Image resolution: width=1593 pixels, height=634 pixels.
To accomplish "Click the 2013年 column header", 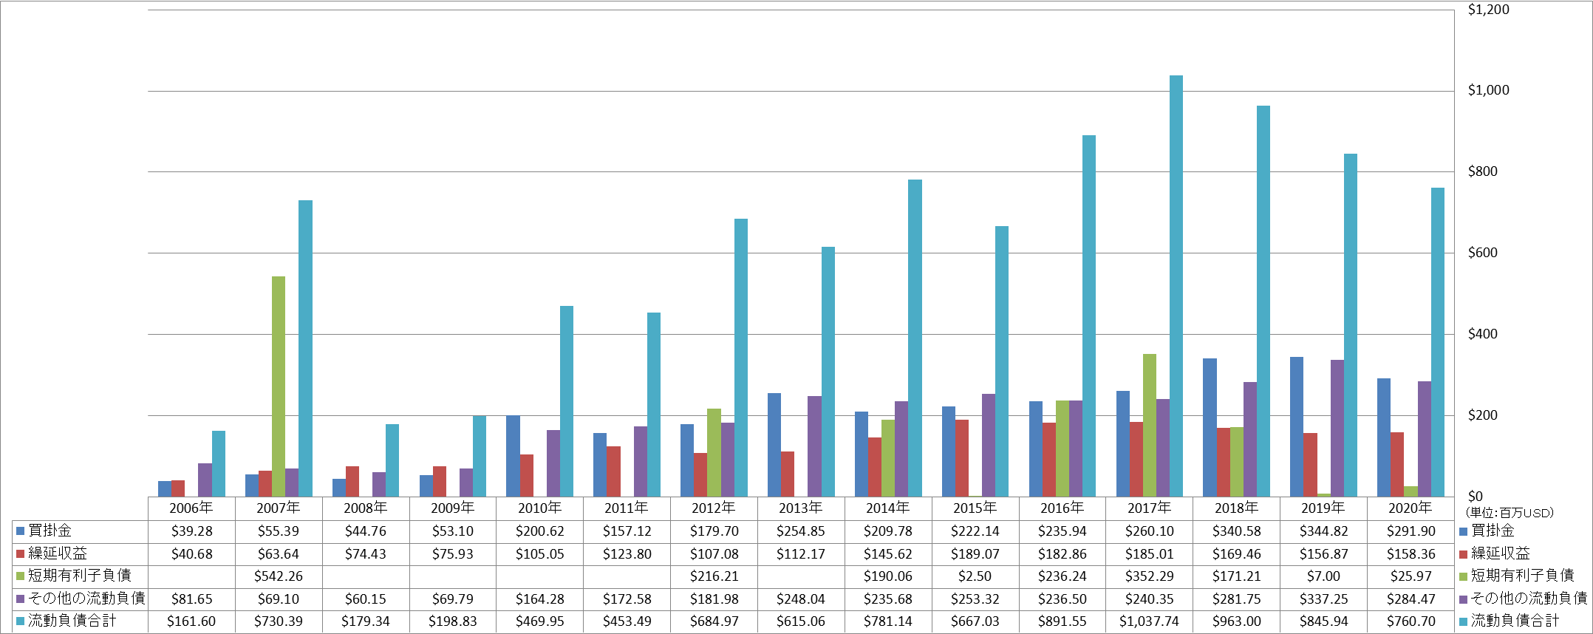I will [801, 508].
